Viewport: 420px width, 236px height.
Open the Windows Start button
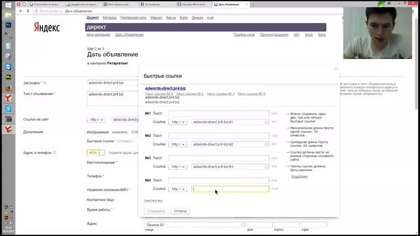[8, 5]
